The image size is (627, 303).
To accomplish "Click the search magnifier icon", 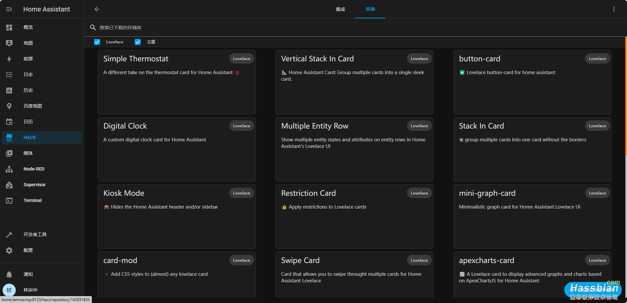I will pos(93,28).
